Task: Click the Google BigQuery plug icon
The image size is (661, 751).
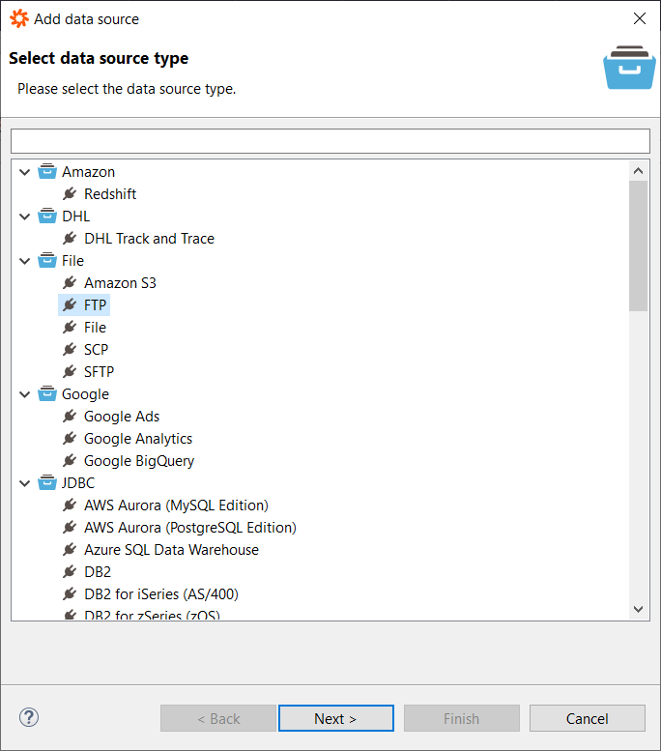Action: click(70, 461)
